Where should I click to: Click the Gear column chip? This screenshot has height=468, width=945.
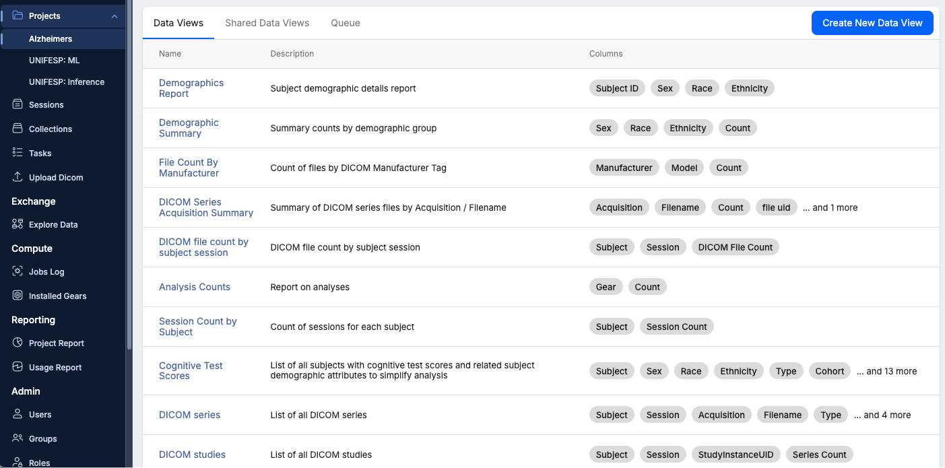click(x=606, y=287)
